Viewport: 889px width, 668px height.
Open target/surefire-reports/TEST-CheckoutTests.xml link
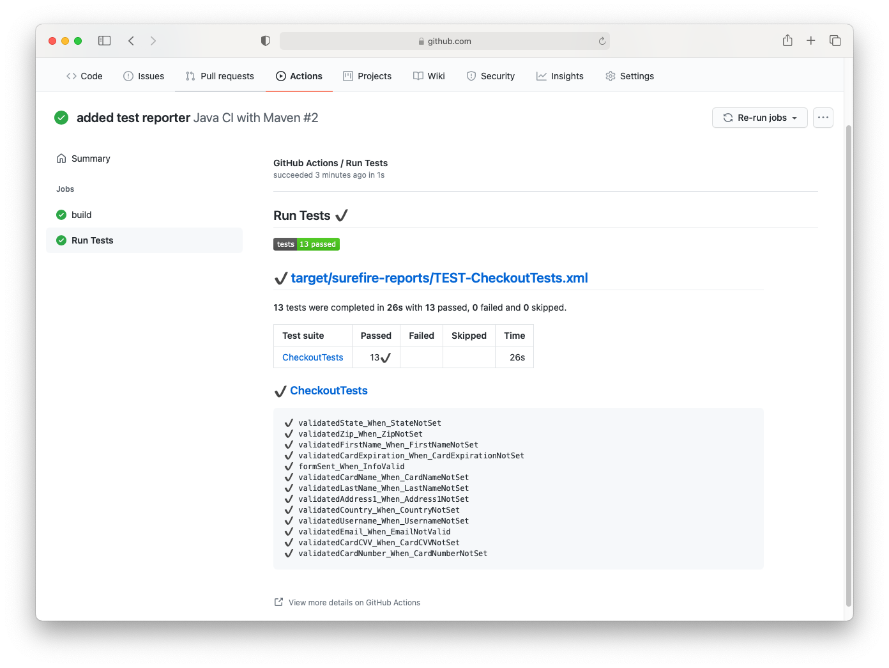tap(439, 278)
